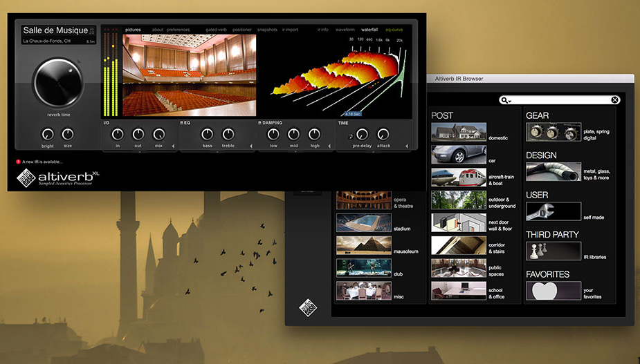
Task: Select the public spaces thumbnail
Action: click(x=459, y=268)
